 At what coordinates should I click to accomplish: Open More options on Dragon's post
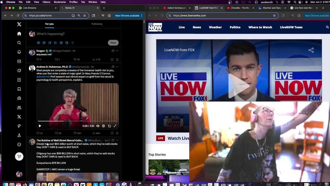click(x=117, y=51)
